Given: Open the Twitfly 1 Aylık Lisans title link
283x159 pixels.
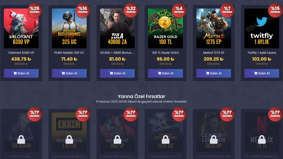Looking at the screenshot, I should tap(262, 53).
